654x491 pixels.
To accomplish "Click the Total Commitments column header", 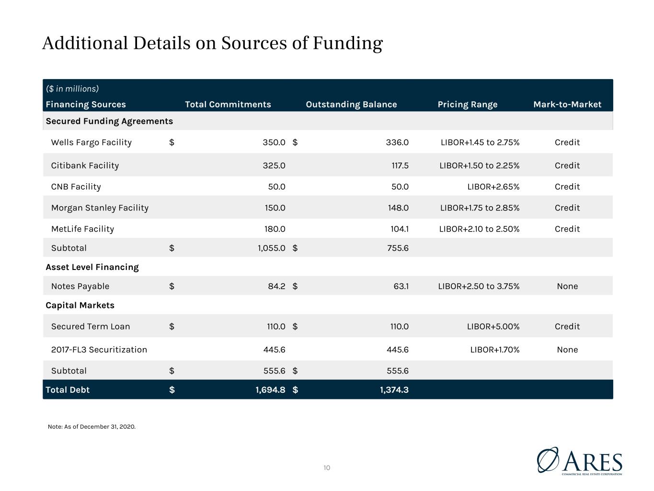I will [228, 105].
